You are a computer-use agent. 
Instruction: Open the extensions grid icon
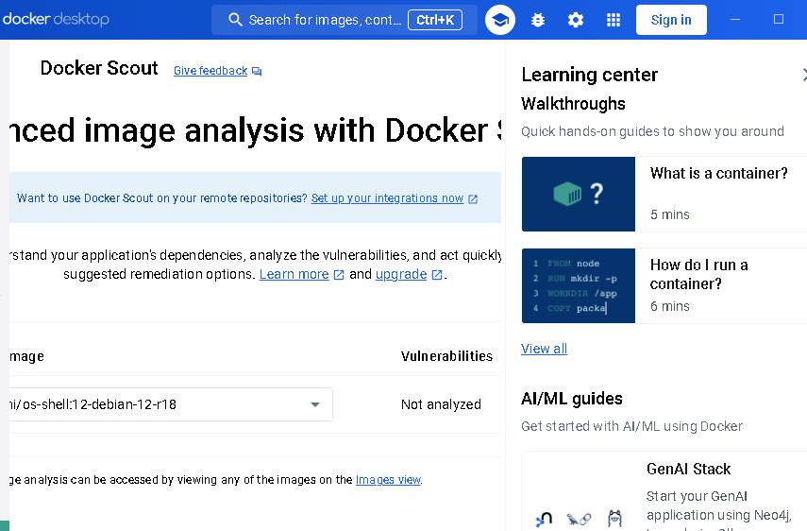(613, 20)
